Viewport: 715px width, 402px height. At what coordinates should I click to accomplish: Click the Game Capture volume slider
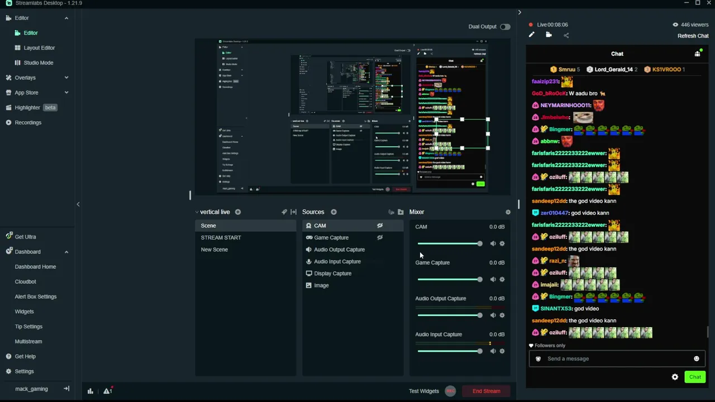click(450, 279)
